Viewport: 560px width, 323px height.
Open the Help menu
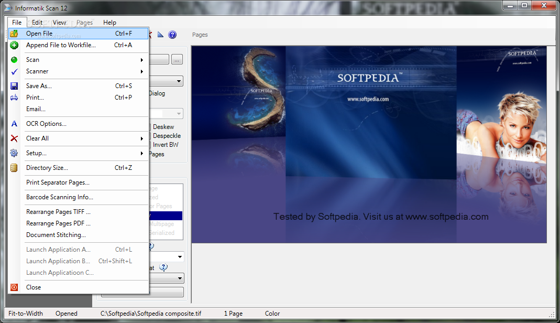[109, 22]
